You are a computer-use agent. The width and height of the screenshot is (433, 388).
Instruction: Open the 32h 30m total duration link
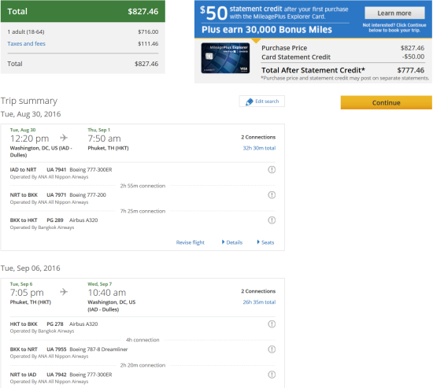coord(259,148)
